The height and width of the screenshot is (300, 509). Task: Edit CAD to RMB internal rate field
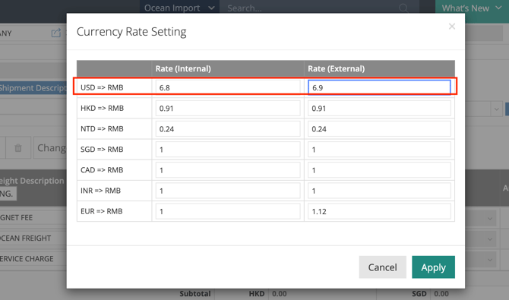[228, 170]
